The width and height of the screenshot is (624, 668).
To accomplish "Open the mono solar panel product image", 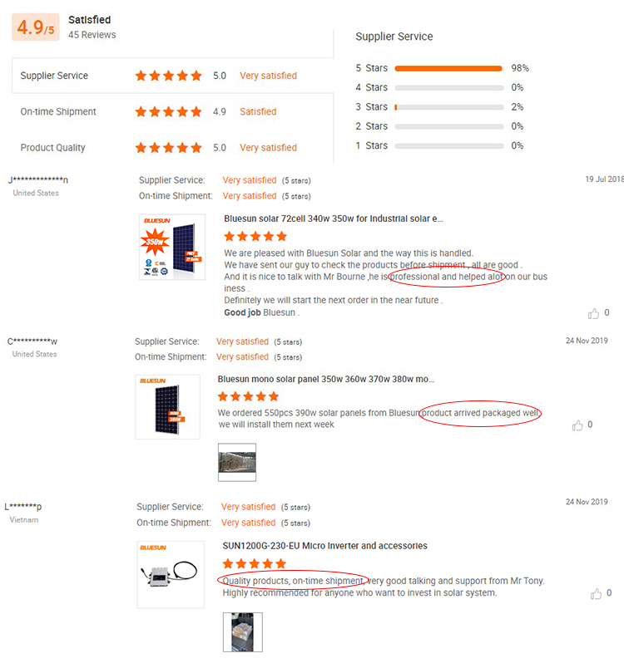I will [x=167, y=407].
